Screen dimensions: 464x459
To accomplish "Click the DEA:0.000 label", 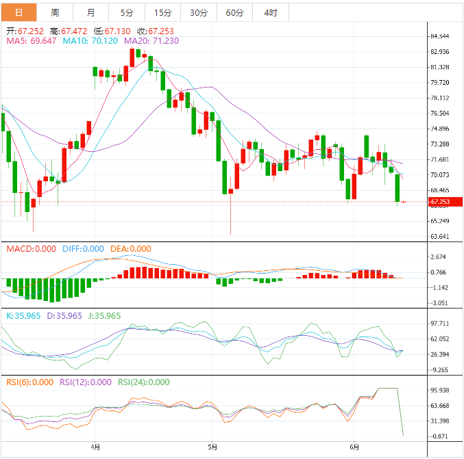I will coord(130,249).
